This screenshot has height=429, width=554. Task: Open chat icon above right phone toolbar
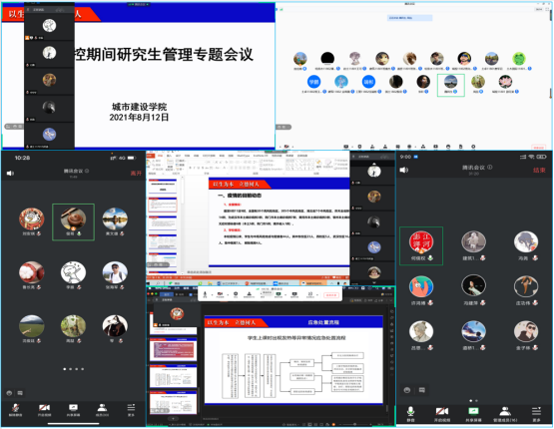422,390
